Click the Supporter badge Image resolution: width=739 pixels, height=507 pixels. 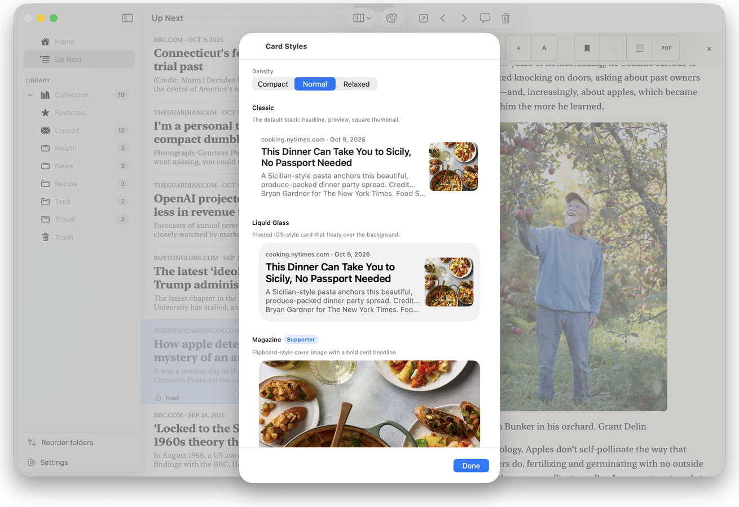coord(301,340)
